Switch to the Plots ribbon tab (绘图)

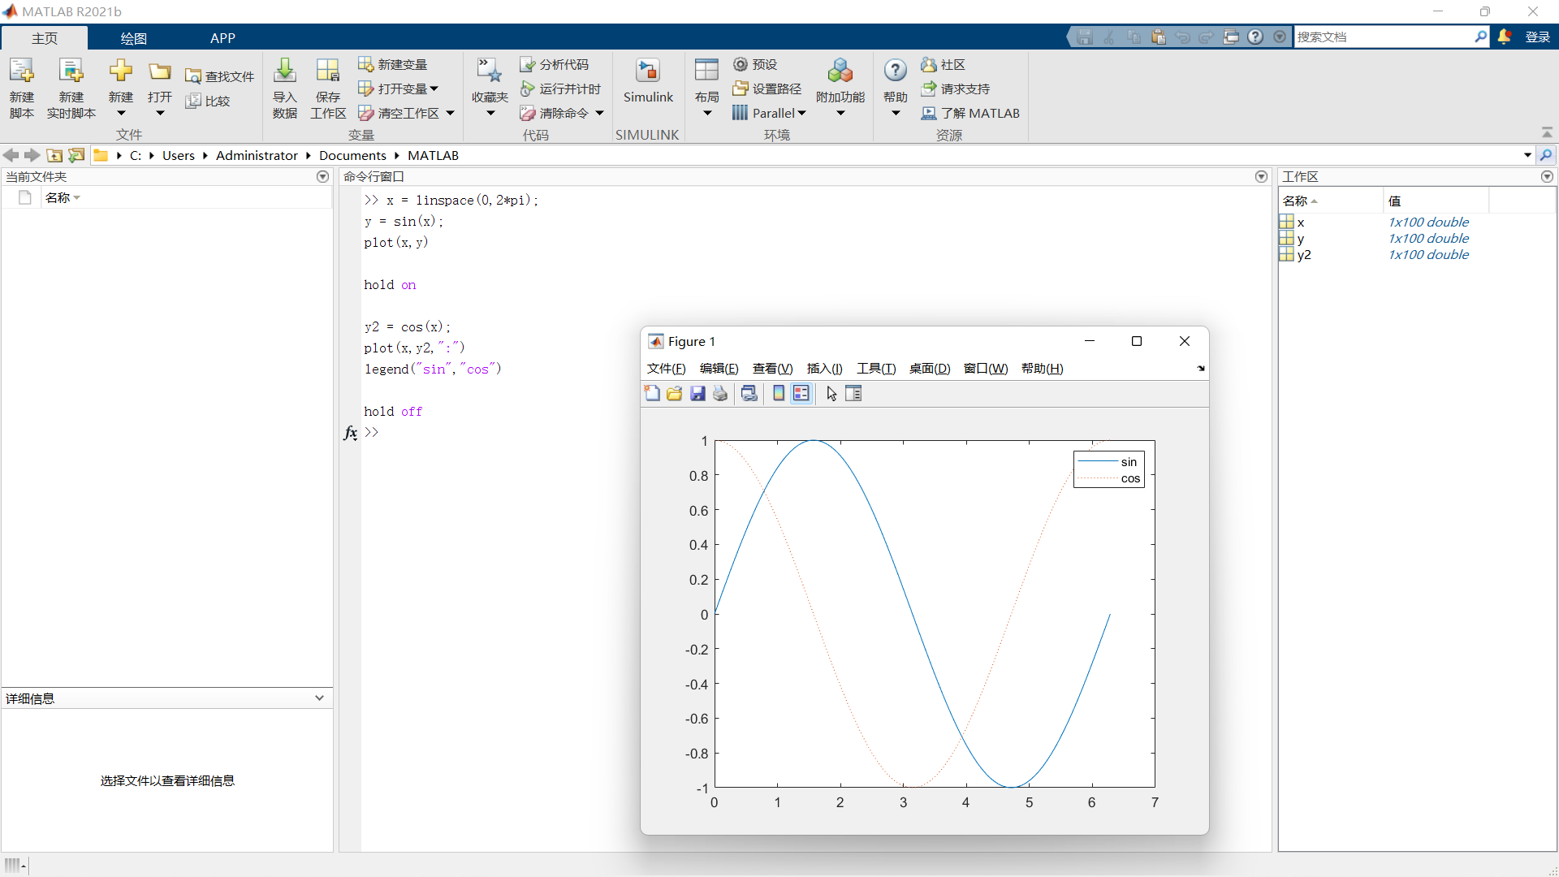point(133,38)
